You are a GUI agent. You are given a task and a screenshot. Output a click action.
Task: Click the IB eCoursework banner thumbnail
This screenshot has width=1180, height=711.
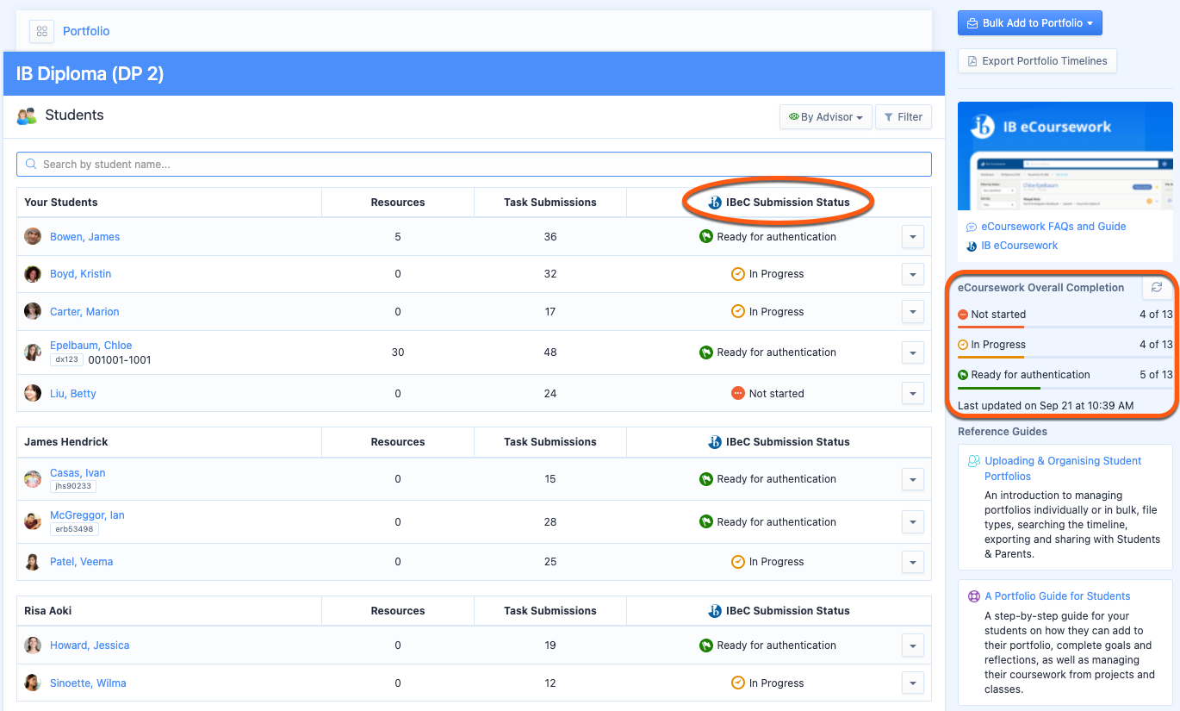pos(1065,157)
